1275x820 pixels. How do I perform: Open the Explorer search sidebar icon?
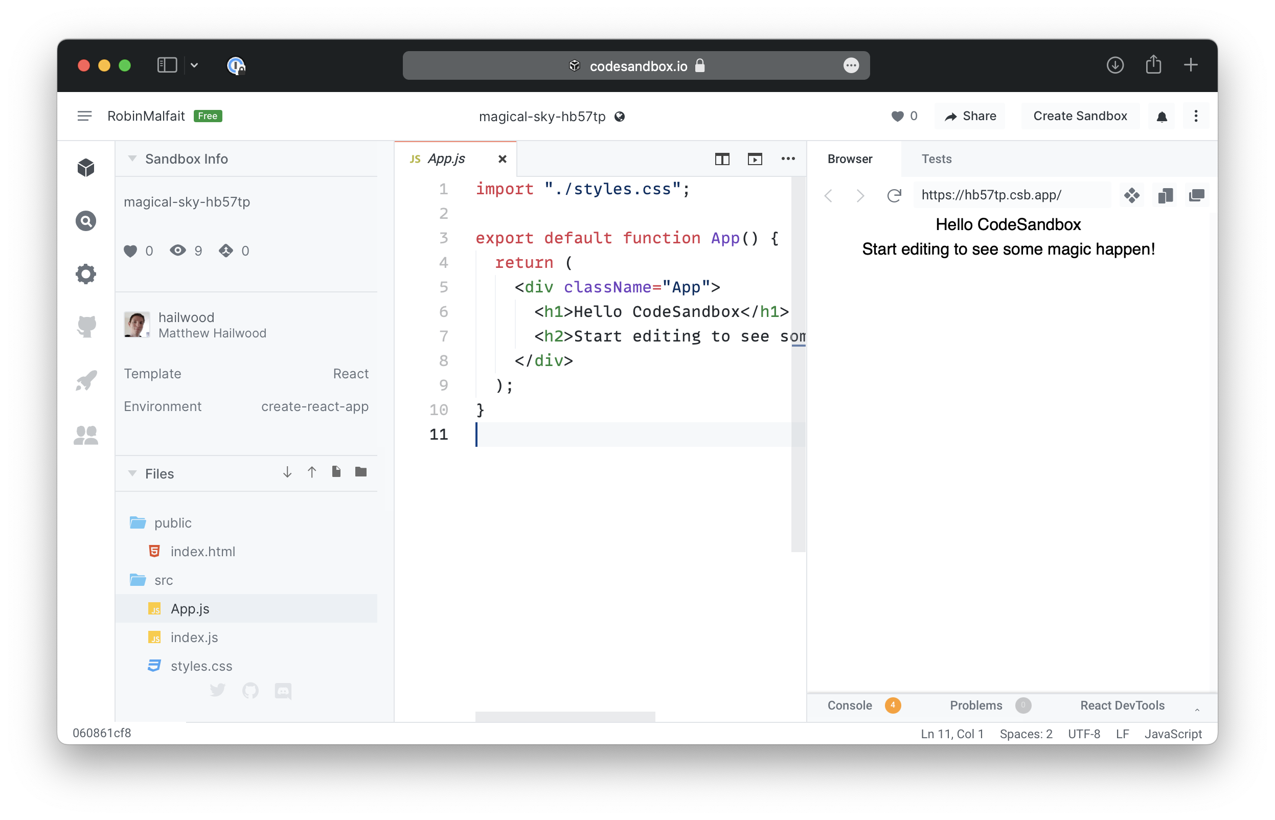[x=86, y=221]
